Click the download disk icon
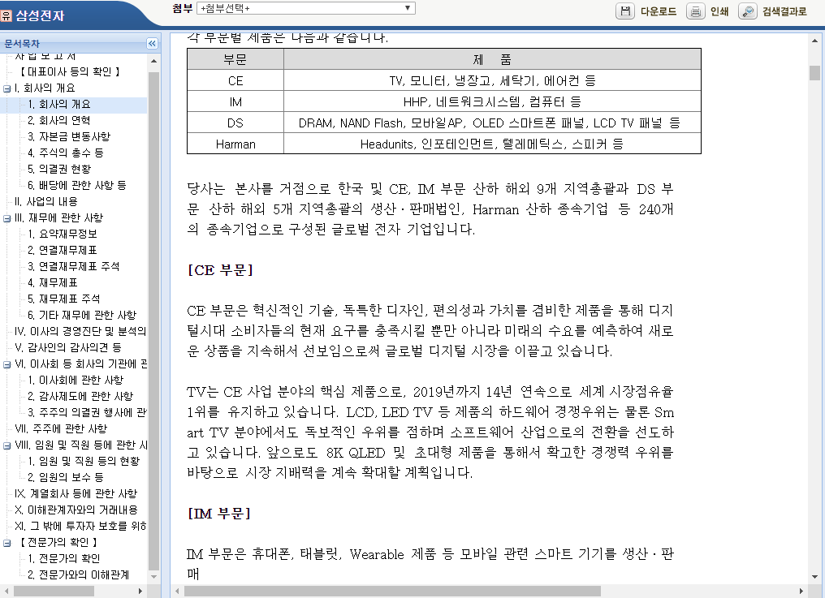The image size is (825, 598). point(625,11)
